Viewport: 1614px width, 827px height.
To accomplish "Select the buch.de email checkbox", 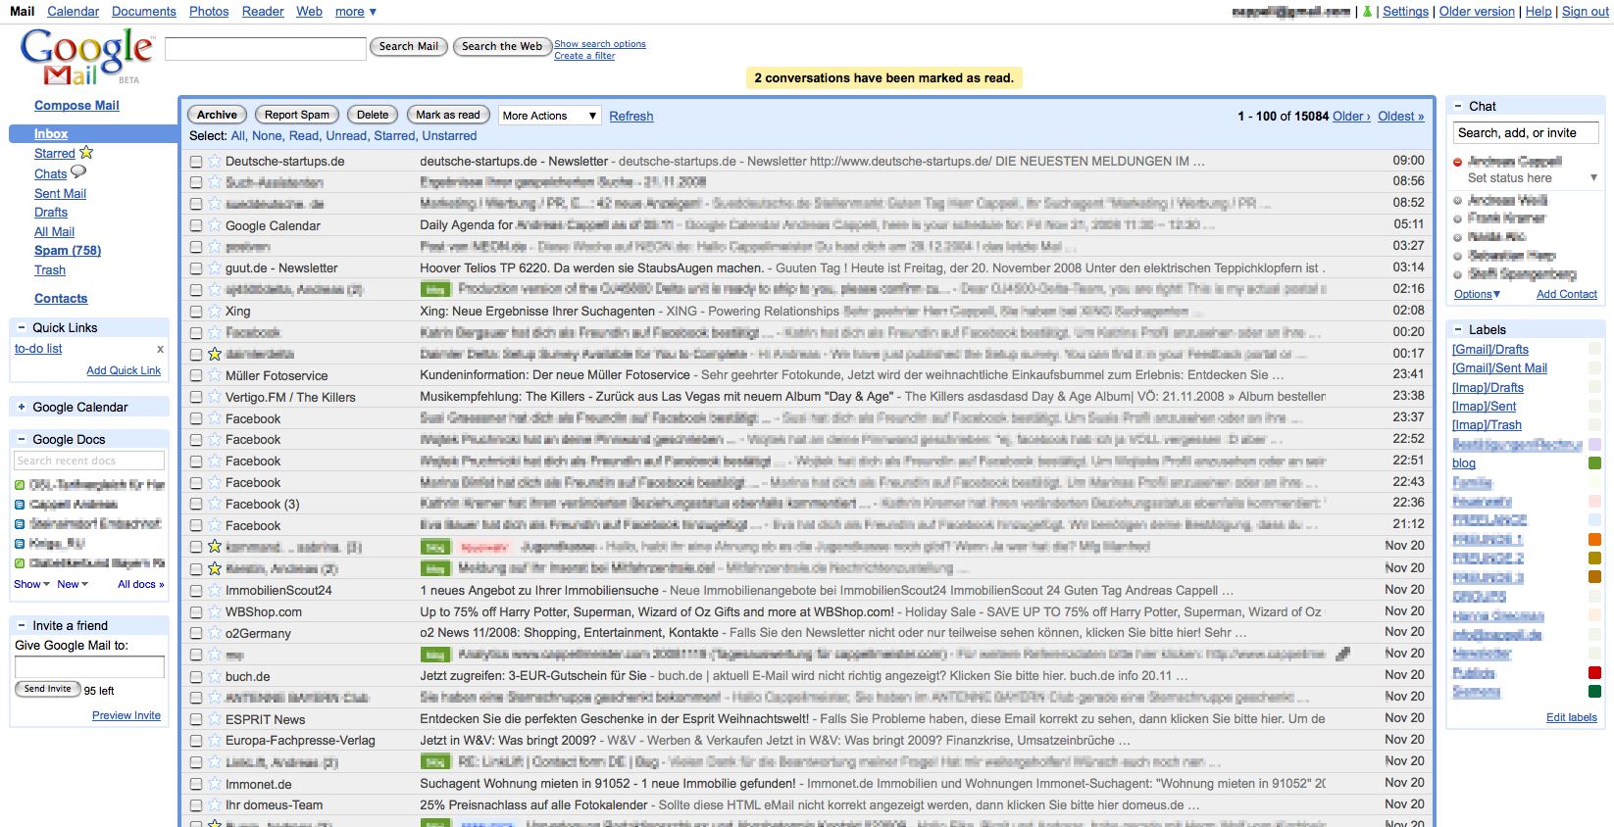I will [196, 677].
